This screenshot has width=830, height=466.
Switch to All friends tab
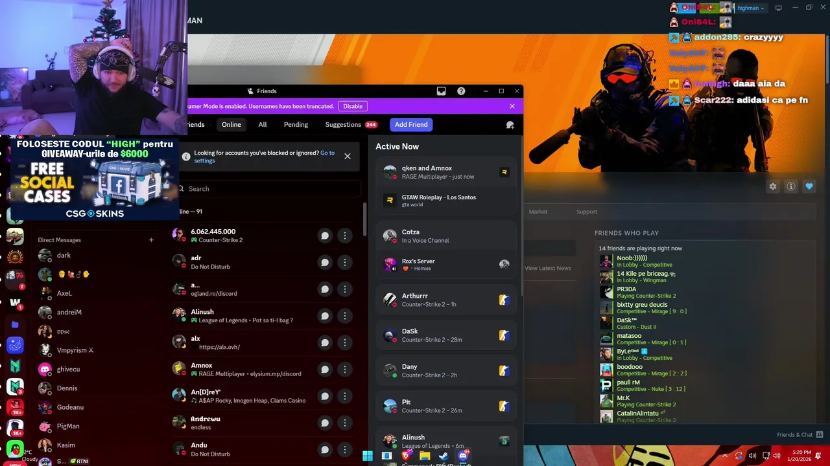point(263,125)
